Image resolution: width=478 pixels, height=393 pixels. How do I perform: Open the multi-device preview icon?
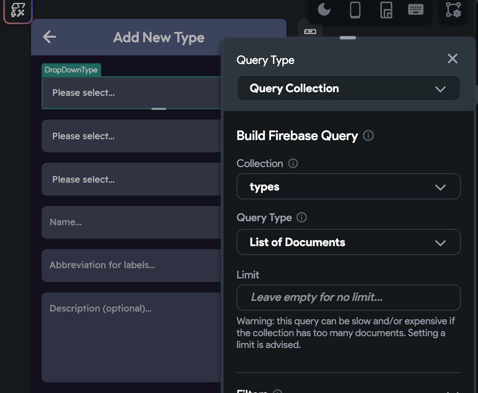(x=385, y=10)
